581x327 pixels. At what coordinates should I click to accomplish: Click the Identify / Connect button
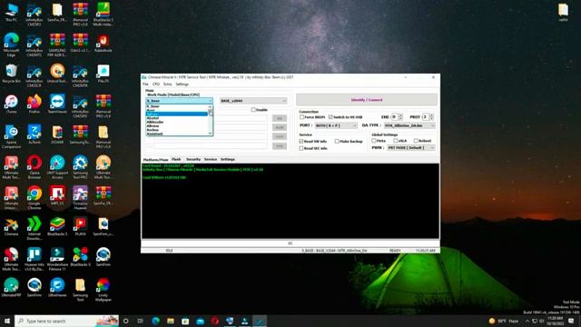coord(367,100)
